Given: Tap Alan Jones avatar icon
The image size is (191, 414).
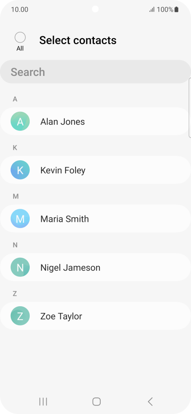Looking at the screenshot, I should coord(20,121).
